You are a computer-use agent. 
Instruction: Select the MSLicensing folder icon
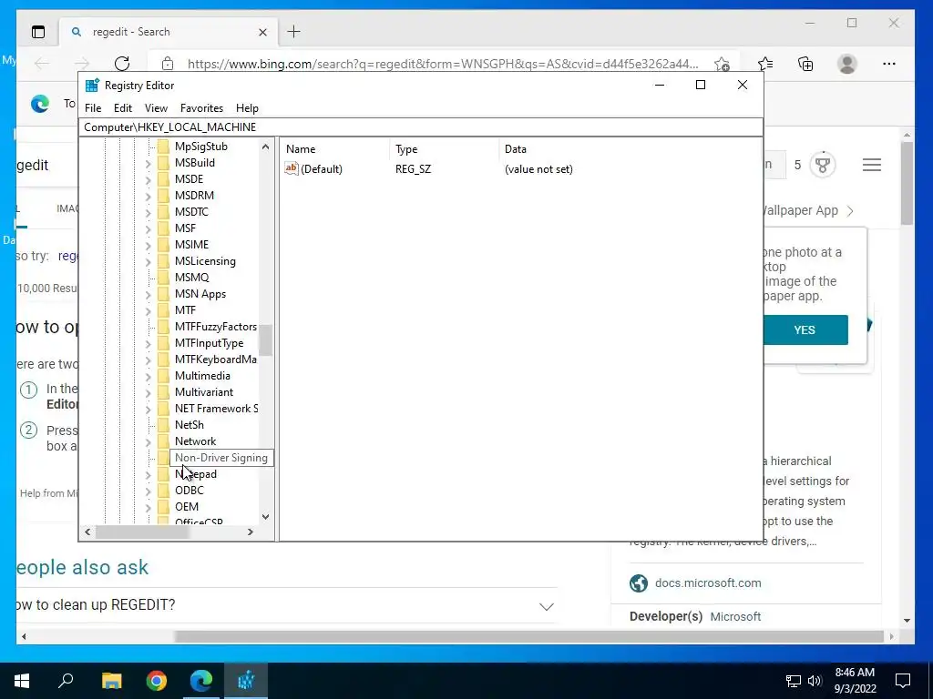[164, 261]
